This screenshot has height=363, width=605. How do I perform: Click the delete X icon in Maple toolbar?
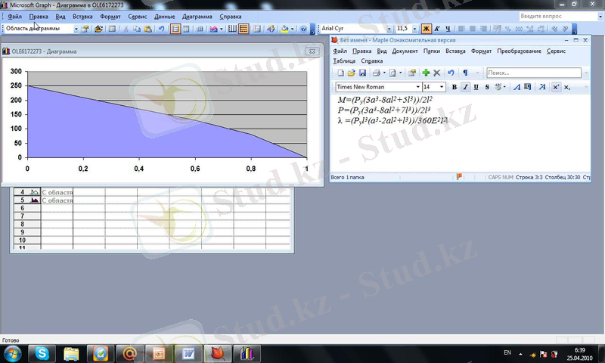[x=437, y=73]
